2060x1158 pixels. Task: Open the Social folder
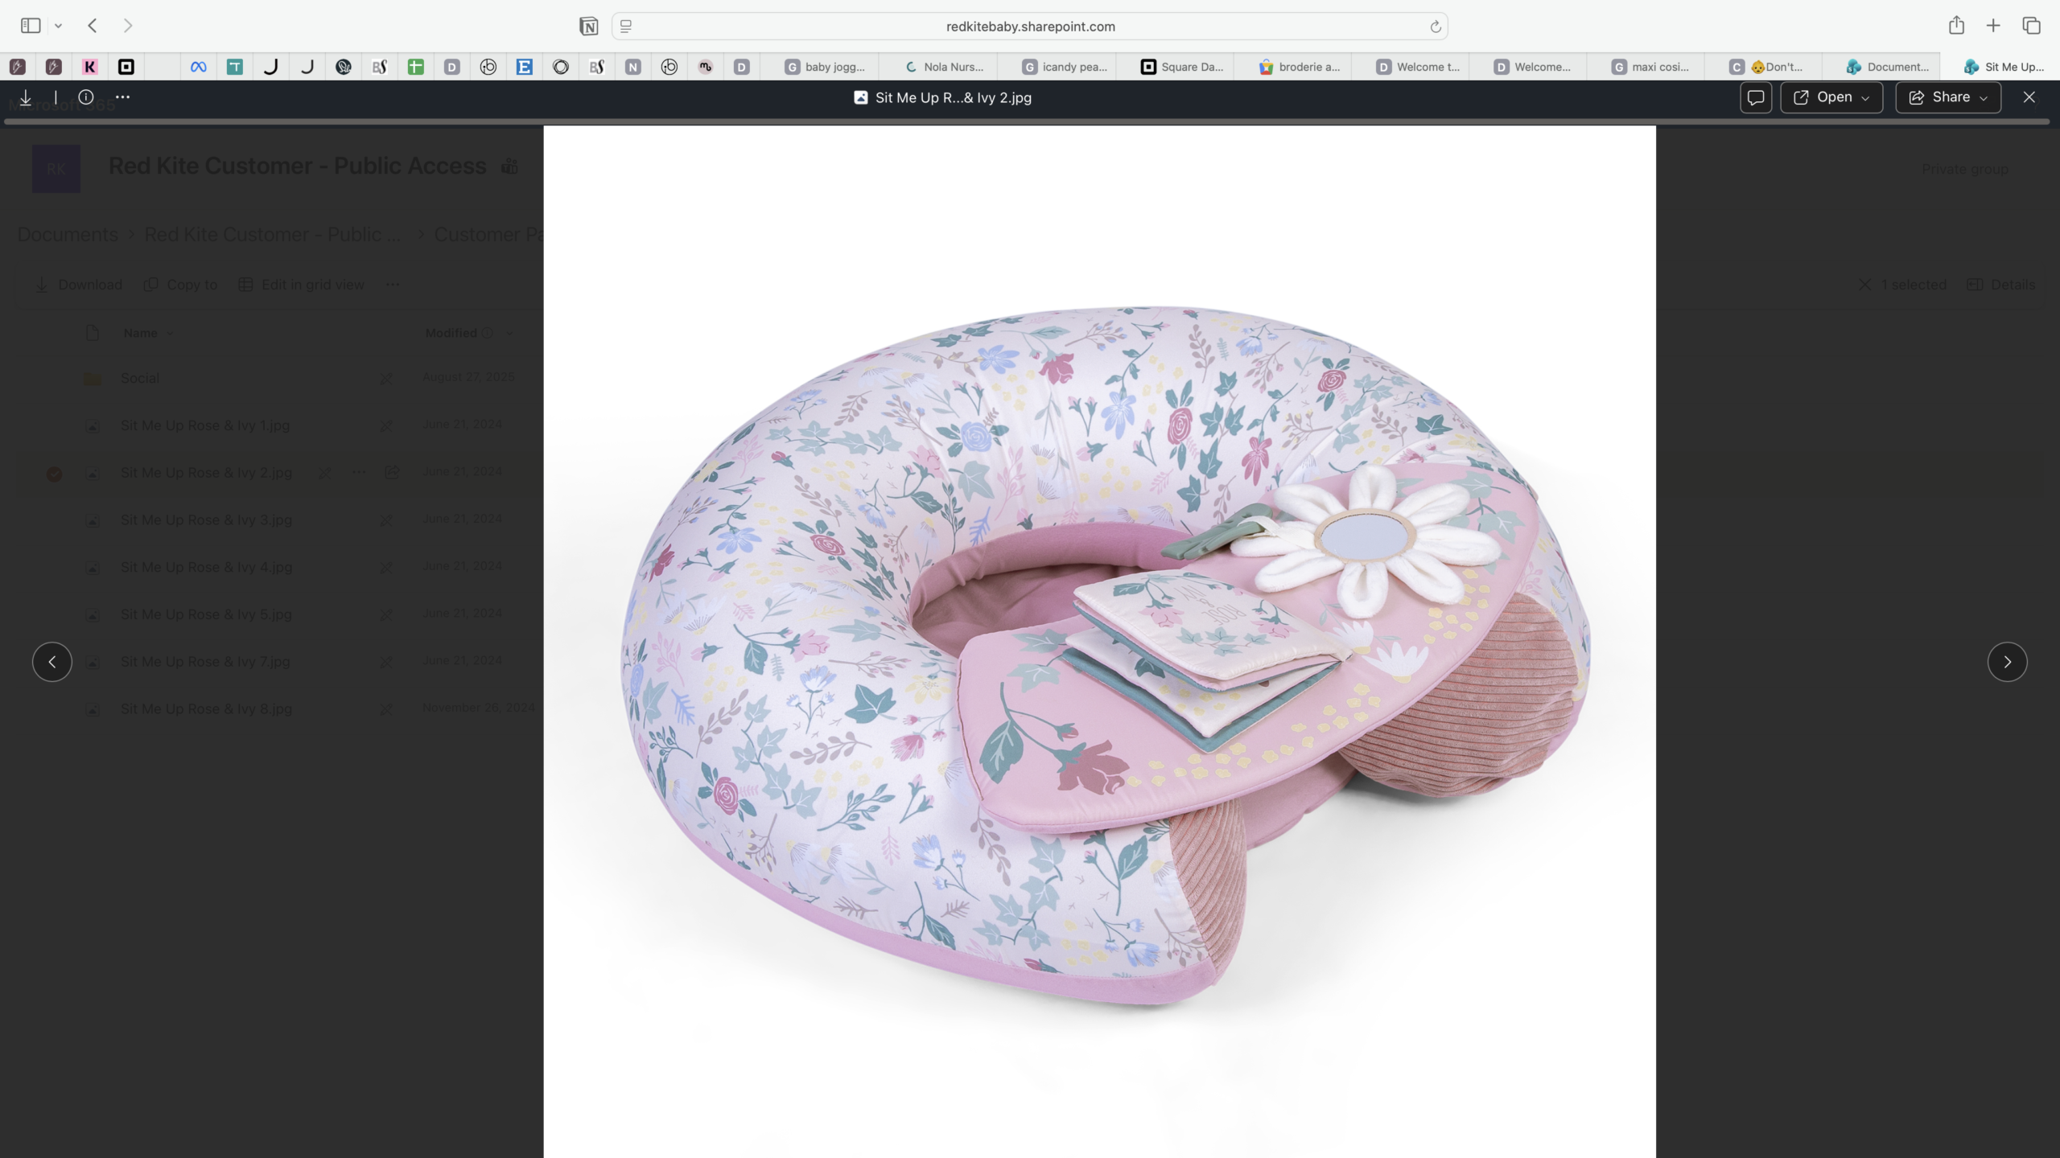pyautogui.click(x=140, y=378)
